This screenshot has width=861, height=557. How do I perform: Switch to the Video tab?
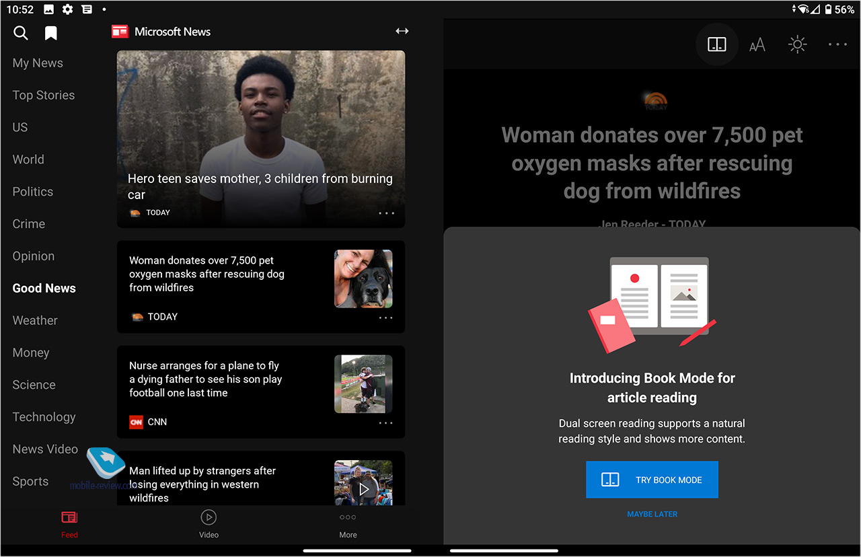(x=209, y=524)
